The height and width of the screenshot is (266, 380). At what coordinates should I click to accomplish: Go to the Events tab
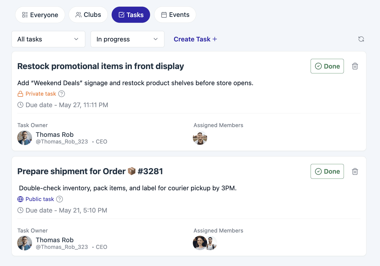click(x=175, y=15)
